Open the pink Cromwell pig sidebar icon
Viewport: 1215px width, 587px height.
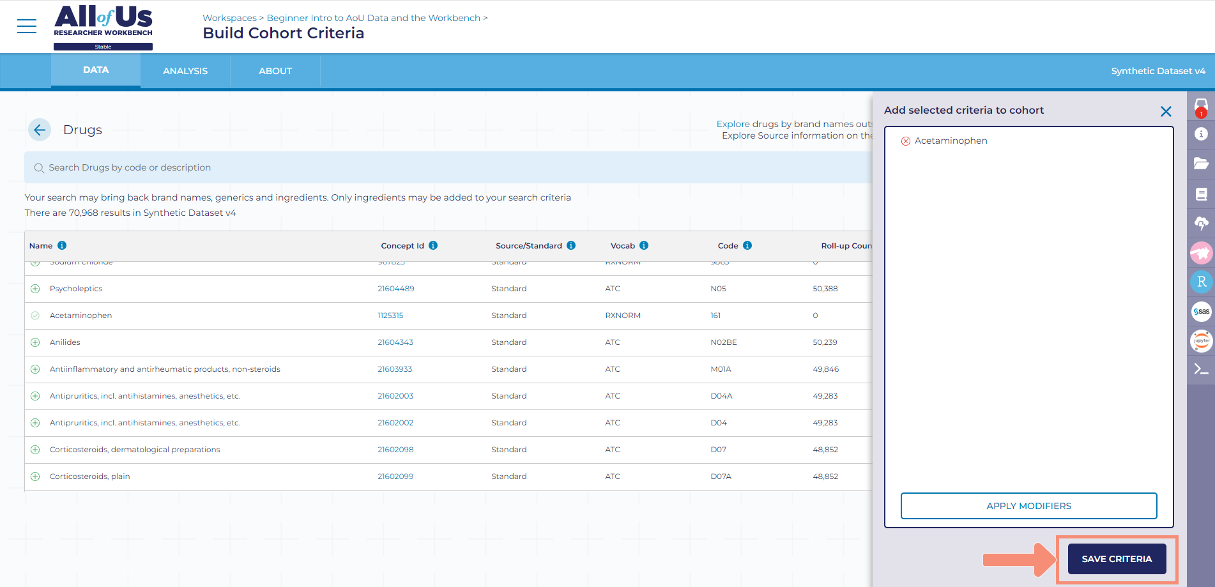[1201, 253]
